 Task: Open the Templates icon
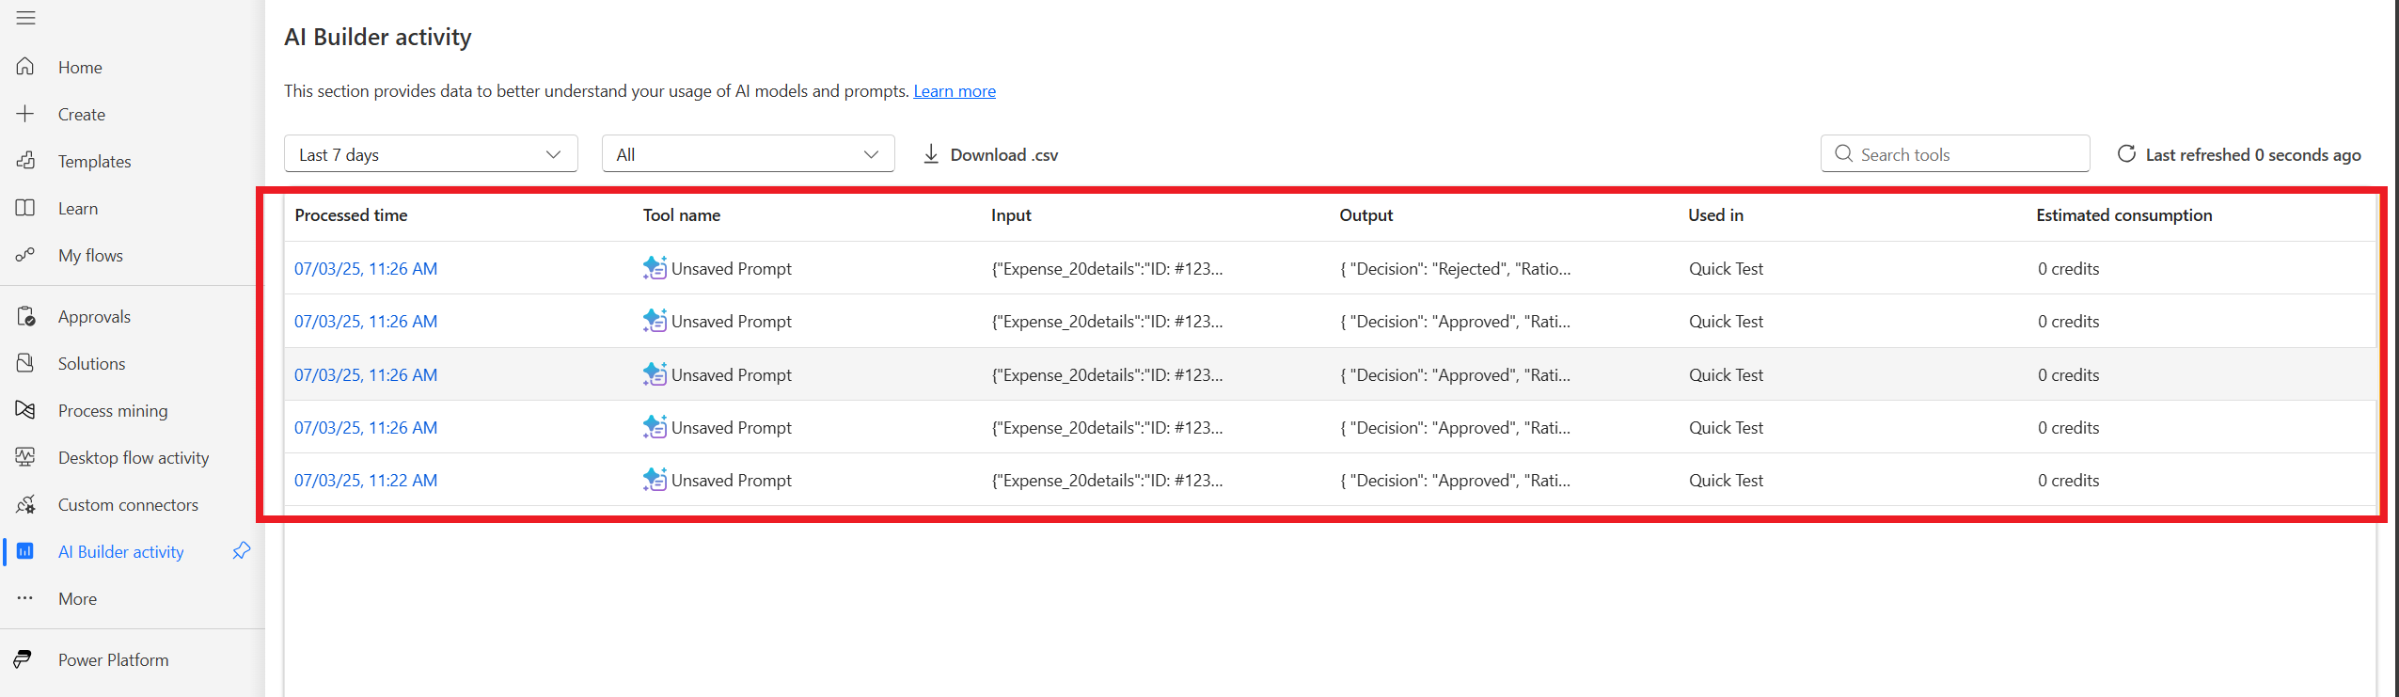[25, 160]
